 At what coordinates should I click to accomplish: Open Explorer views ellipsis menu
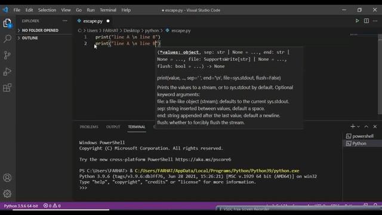pos(64,21)
